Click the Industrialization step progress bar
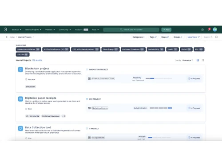The width and height of the screenshot is (222, 167). click(161, 108)
